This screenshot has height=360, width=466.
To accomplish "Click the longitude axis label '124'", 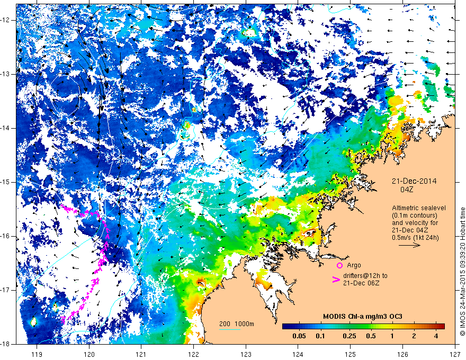I will [x=298, y=354].
